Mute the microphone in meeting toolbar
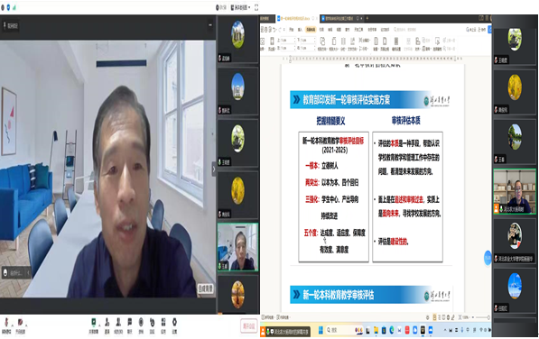 tap(5, 324)
